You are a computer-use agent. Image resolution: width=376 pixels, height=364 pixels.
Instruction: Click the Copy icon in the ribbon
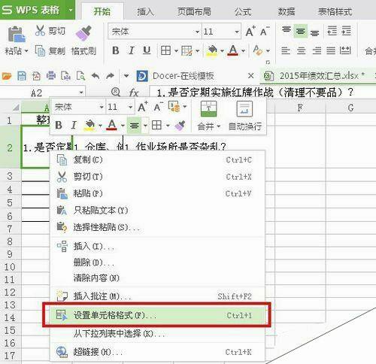[40, 50]
